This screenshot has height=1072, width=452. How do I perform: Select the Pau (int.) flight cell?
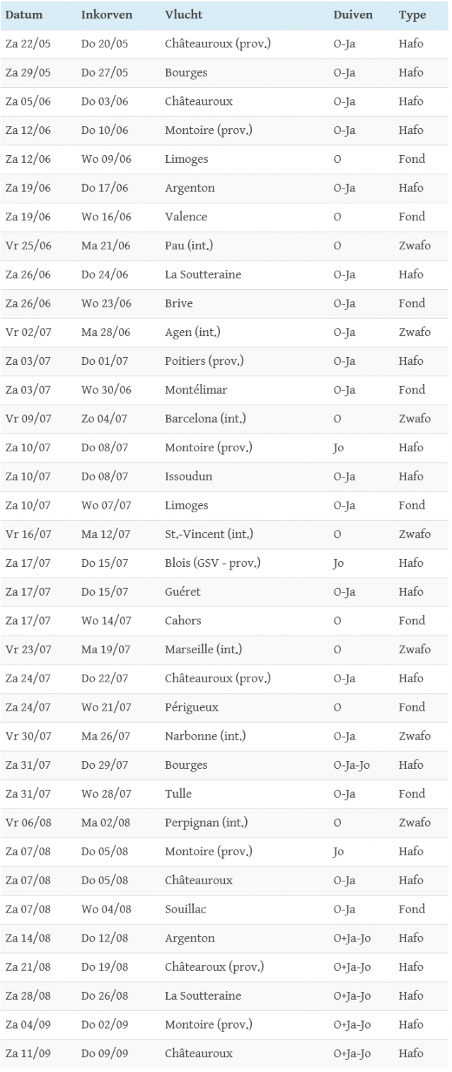pos(189,246)
